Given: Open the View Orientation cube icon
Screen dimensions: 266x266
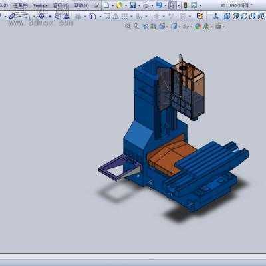Looking at the screenshot, I should pyautogui.click(x=162, y=27).
